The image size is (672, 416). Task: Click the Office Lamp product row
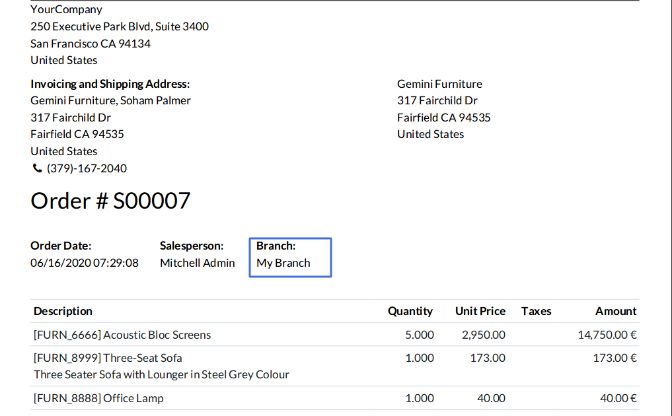tap(98, 398)
